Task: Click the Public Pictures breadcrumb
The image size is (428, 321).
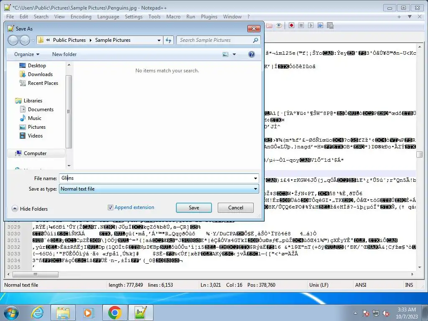Action: pyautogui.click(x=69, y=40)
